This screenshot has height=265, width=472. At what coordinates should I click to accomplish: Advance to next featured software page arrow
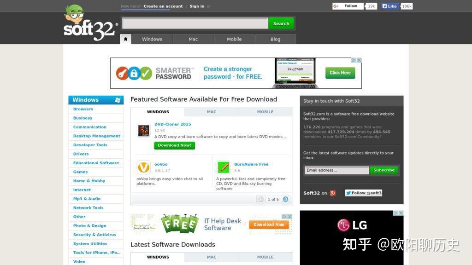click(285, 199)
